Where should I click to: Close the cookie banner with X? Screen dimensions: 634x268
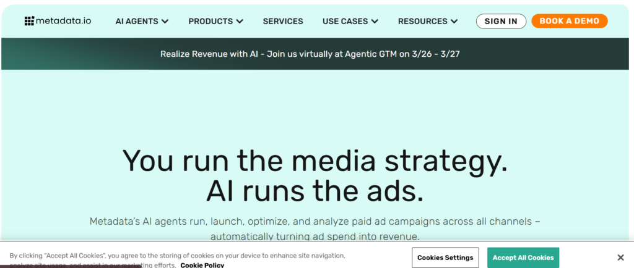[x=620, y=258]
